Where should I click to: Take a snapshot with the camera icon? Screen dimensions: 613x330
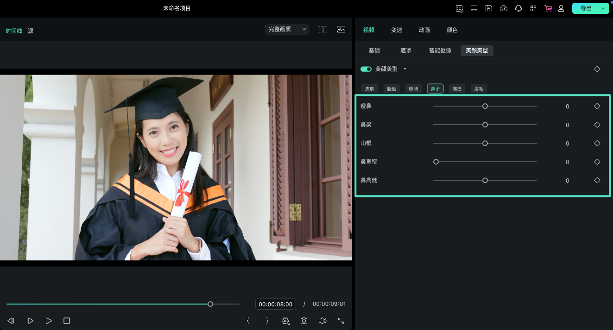click(304, 320)
